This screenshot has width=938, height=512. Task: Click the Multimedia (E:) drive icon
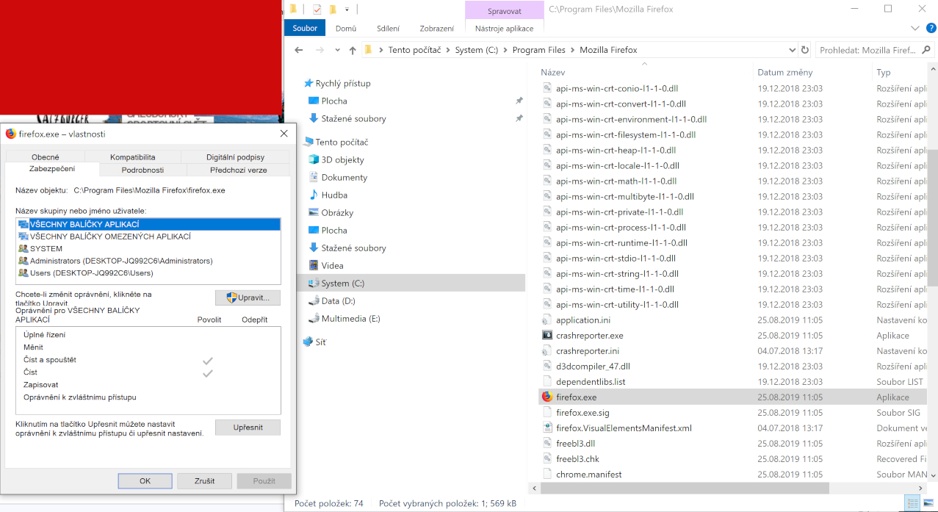point(314,318)
